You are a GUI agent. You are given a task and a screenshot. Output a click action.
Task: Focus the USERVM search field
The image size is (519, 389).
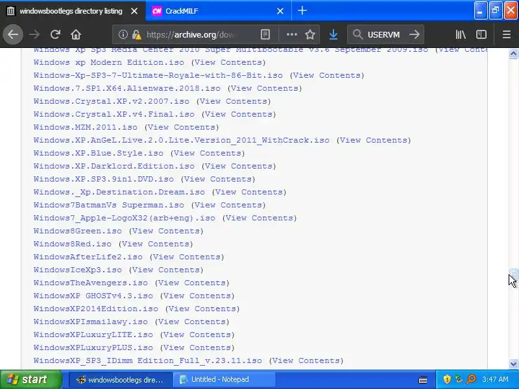tap(383, 35)
